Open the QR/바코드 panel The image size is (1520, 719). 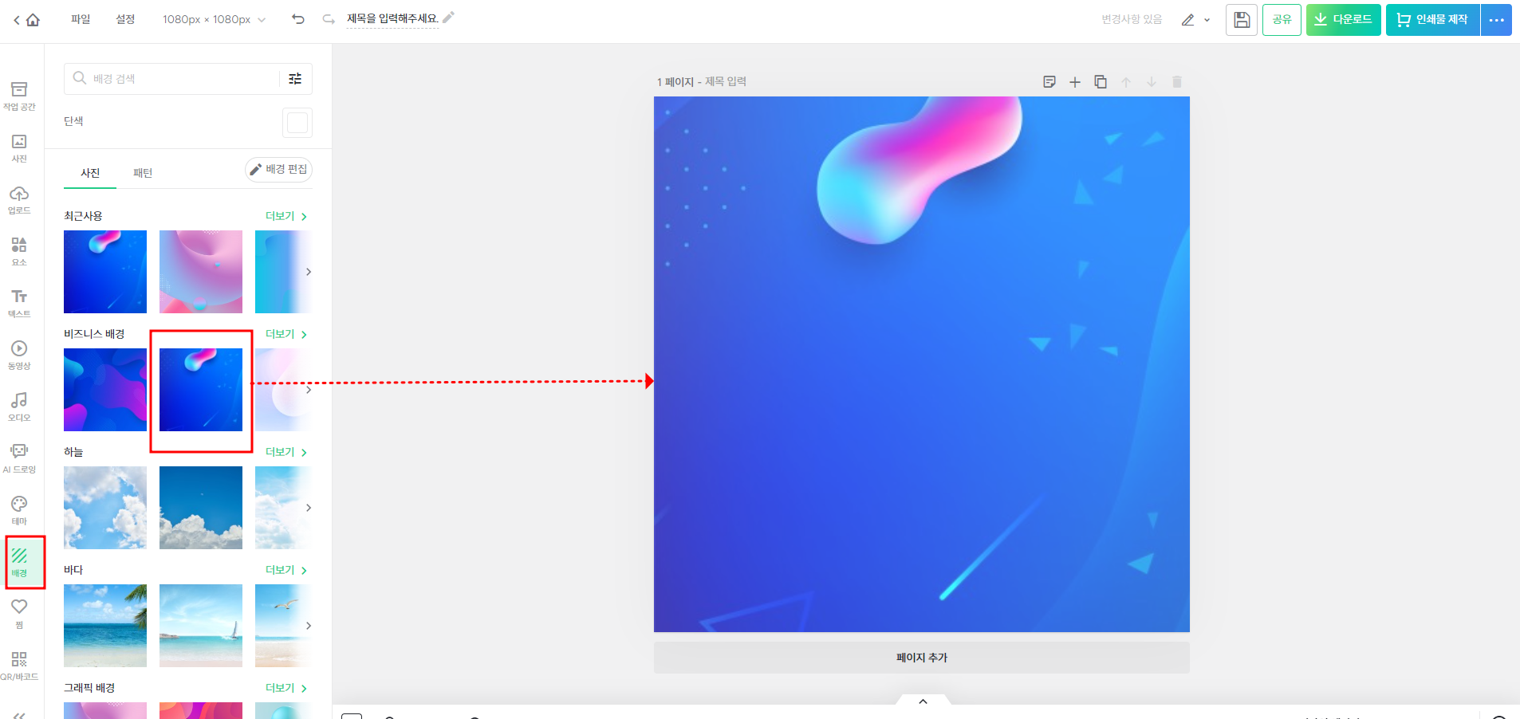coord(19,666)
